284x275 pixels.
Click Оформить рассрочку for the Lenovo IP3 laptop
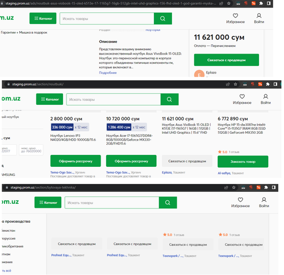(x=76, y=161)
